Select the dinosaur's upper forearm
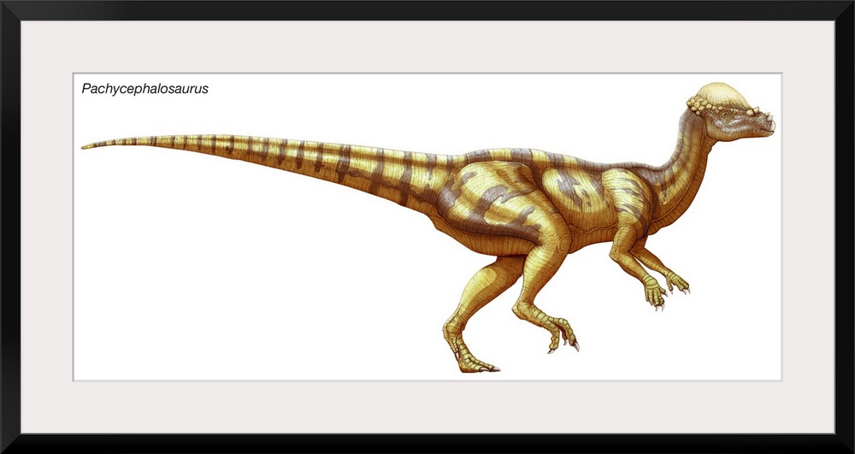 click(x=627, y=248)
